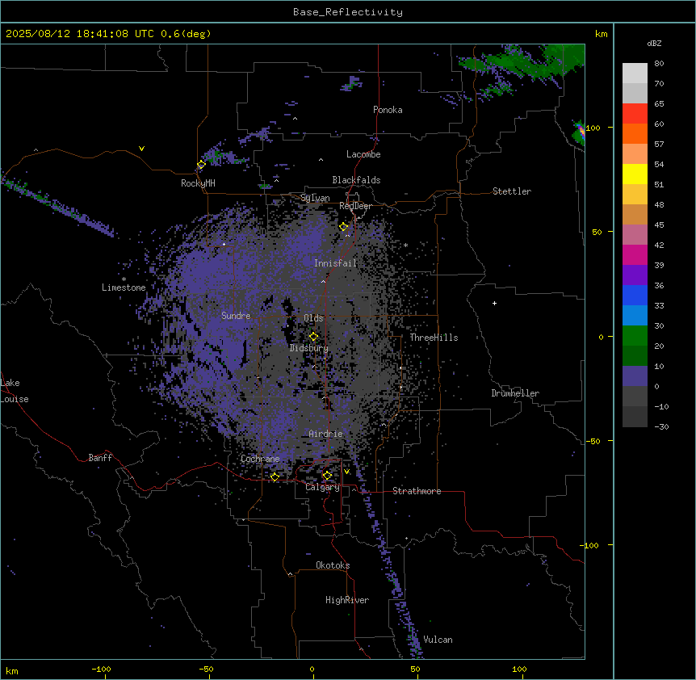Screen dimensions: 696x680
Task: Click the yellow v marker northwest of RockyMH
Action: pyautogui.click(x=141, y=149)
